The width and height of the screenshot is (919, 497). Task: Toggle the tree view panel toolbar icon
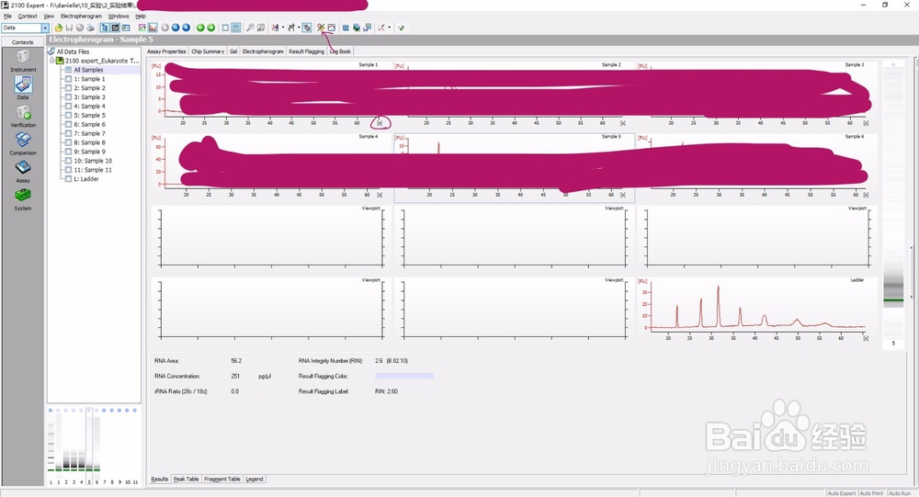pyautogui.click(x=105, y=28)
